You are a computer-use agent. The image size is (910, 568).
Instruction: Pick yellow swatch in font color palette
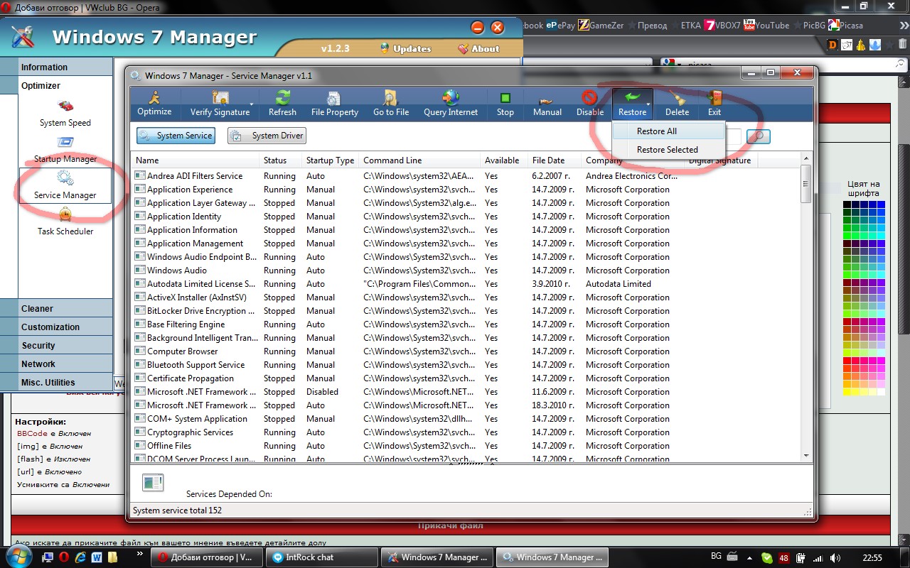click(847, 391)
